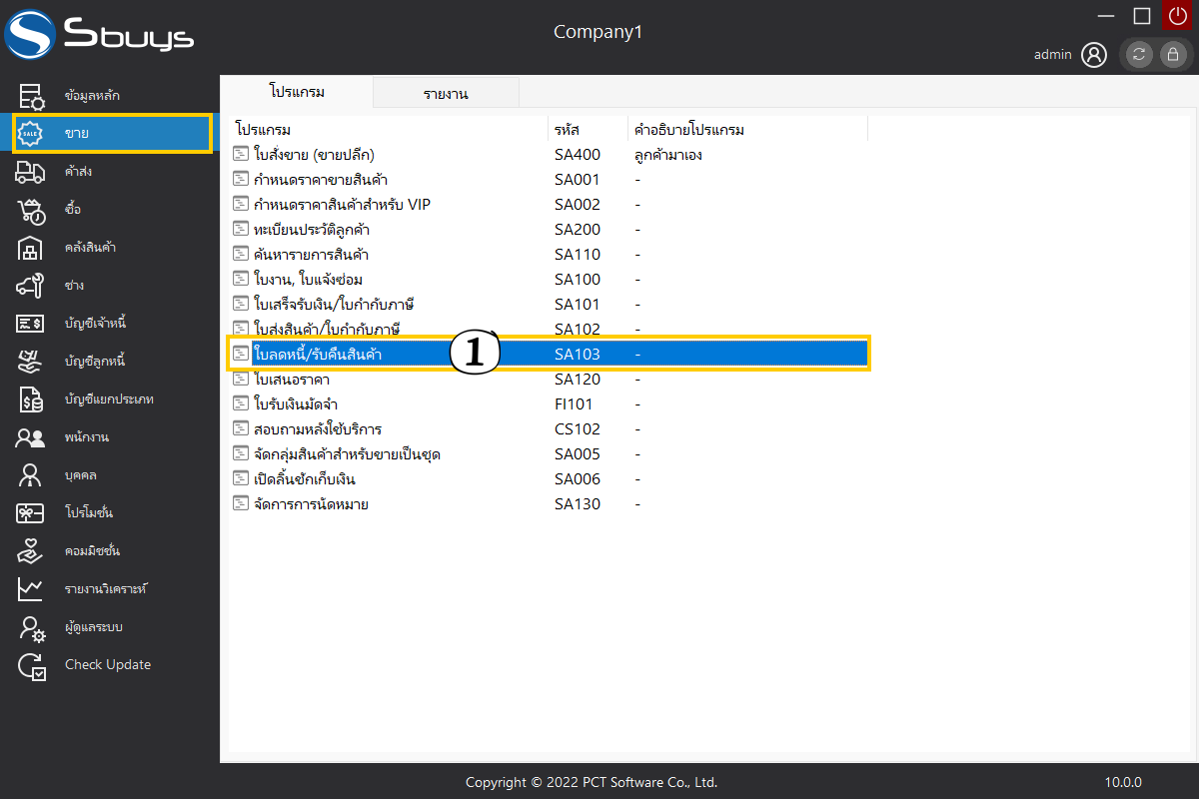Select the ซื้อ shopping cart icon
This screenshot has width=1199, height=799.
[x=31, y=210]
